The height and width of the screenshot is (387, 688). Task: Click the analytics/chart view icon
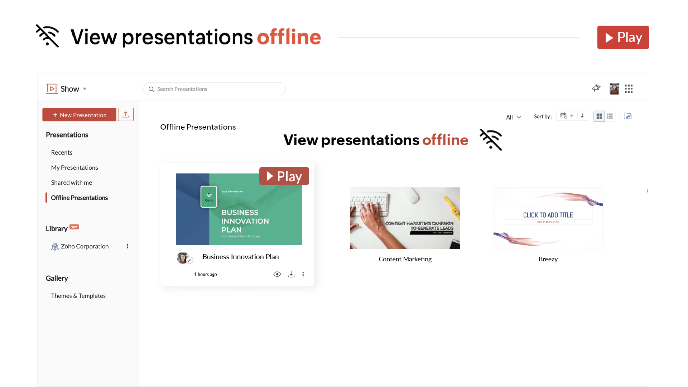[x=628, y=116]
